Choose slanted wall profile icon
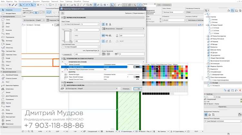Viewport: 242px width, 135px height. click(107, 41)
